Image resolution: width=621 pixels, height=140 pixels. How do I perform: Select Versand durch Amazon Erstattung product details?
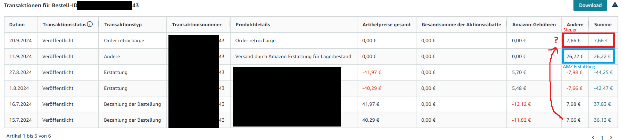[293, 56]
